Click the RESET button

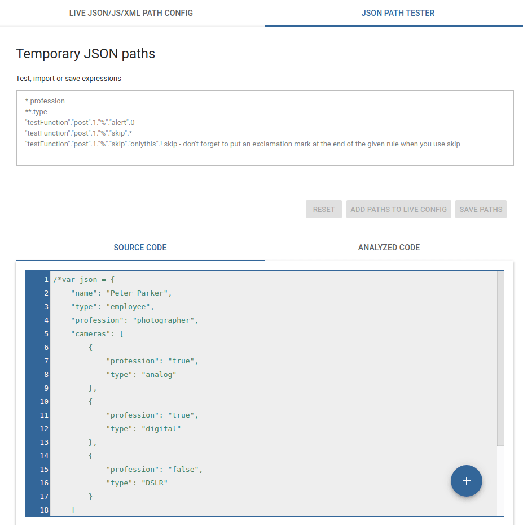pyautogui.click(x=323, y=209)
